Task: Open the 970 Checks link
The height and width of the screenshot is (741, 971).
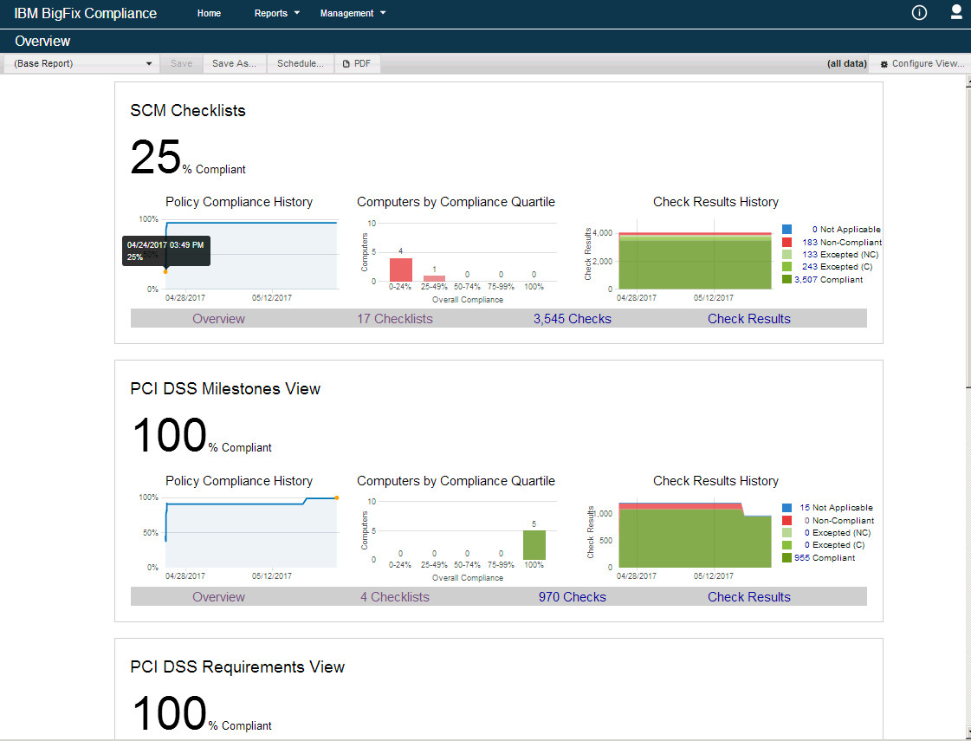Action: click(x=573, y=596)
